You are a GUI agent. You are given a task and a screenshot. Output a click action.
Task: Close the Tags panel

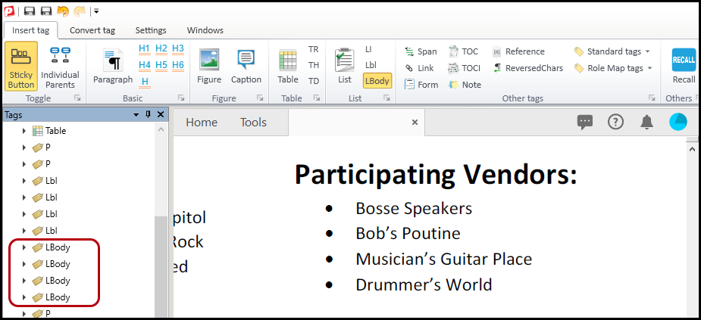click(161, 115)
